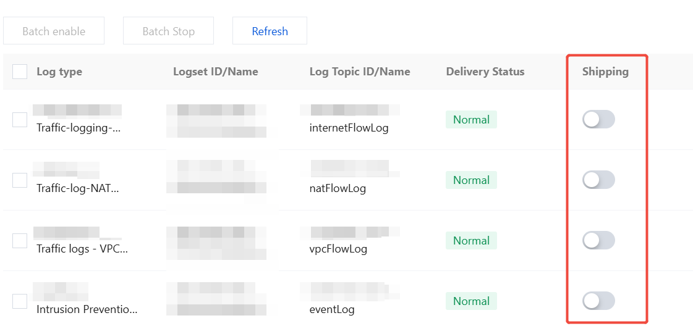
Task: Click the Normal status badge for eventLog
Action: [x=471, y=301]
